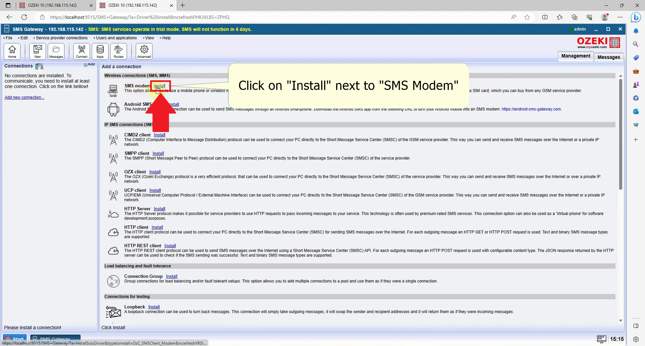Viewport: 645px width, 346px height.
Task: Click the taskbar clock showing 15:15
Action: [617, 339]
